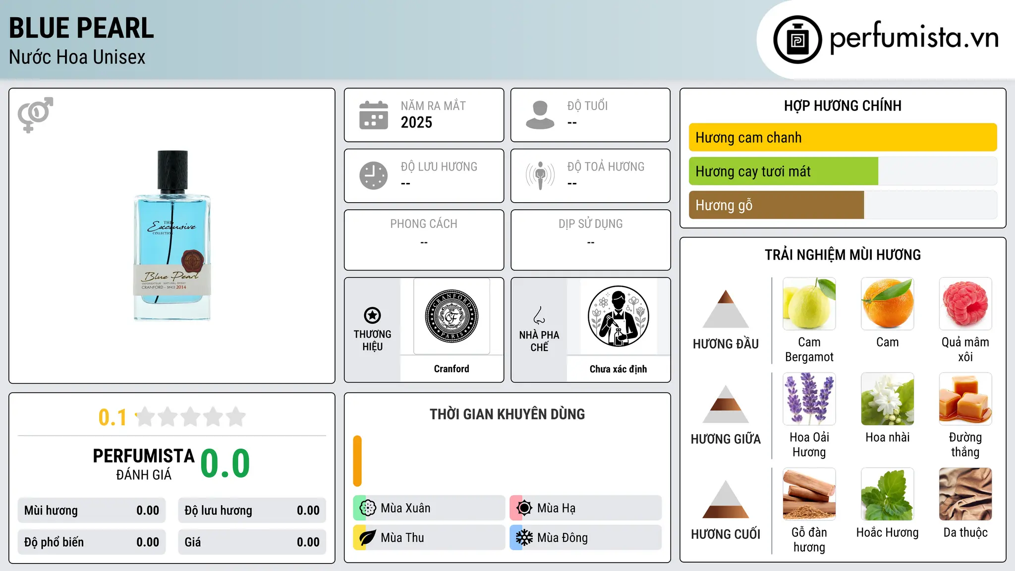Click the sun icon for Mùa Hạ
This screenshot has width=1015, height=571.
[x=524, y=508]
